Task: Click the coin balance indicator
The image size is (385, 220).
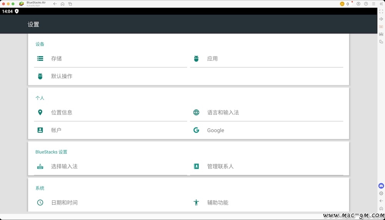Action: (345, 4)
